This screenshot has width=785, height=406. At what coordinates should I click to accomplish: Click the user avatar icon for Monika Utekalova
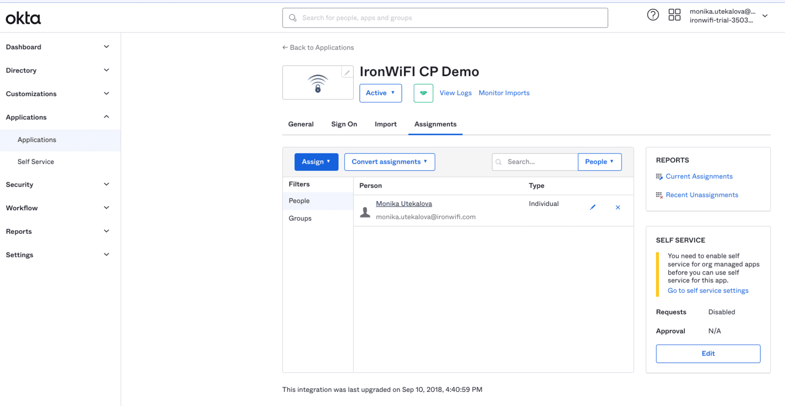pos(365,212)
